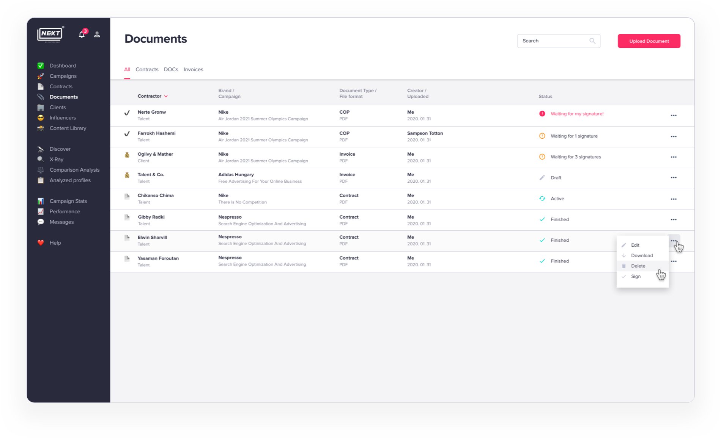Click into the Search input field
Screen dimensions: 721x438
tap(552, 41)
